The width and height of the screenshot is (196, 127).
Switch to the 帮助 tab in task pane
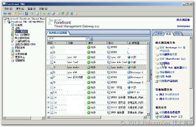click(x=177, y=34)
